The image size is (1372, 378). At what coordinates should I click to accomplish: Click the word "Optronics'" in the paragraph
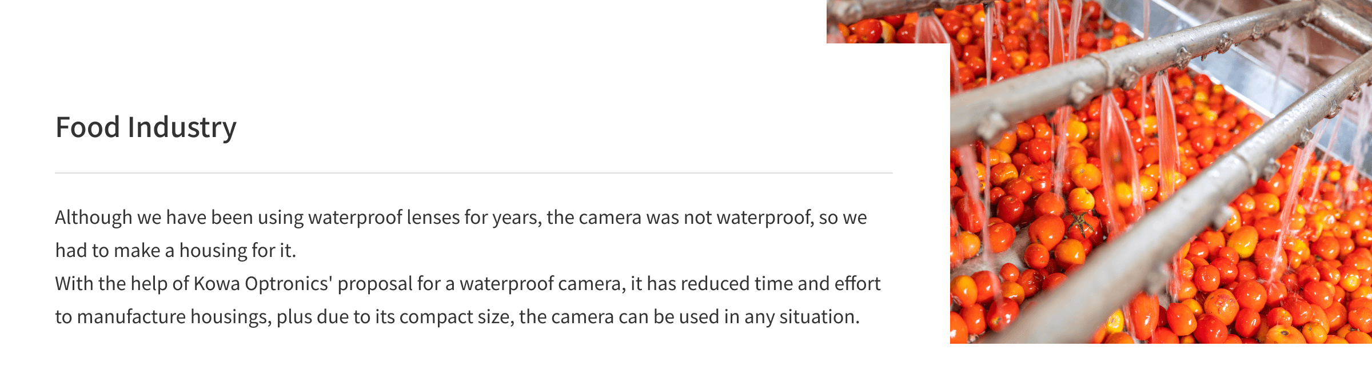coord(288,284)
